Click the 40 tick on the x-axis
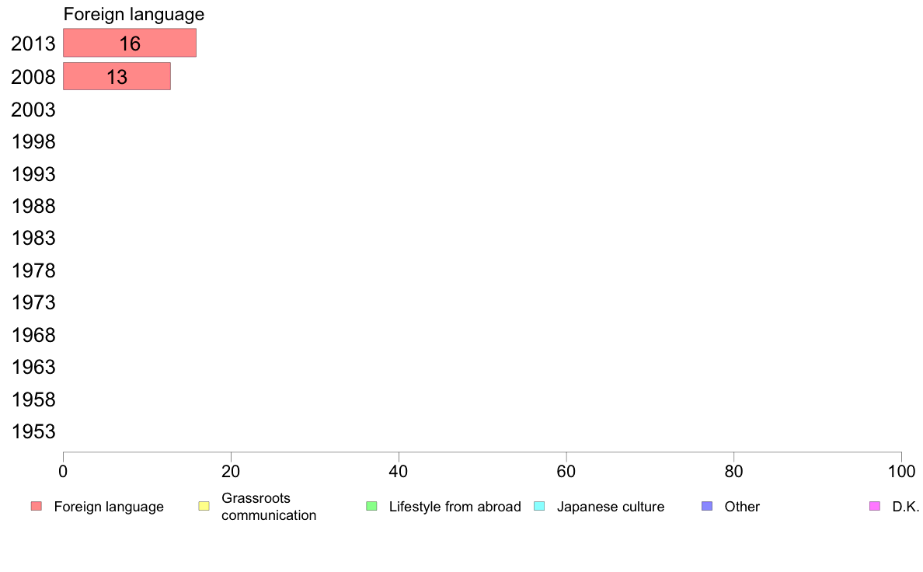 point(399,471)
